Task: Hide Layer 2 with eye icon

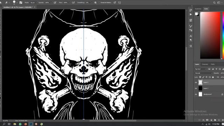Action: pos(196,83)
